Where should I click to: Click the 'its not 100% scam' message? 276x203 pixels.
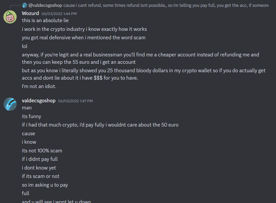tap(42, 151)
